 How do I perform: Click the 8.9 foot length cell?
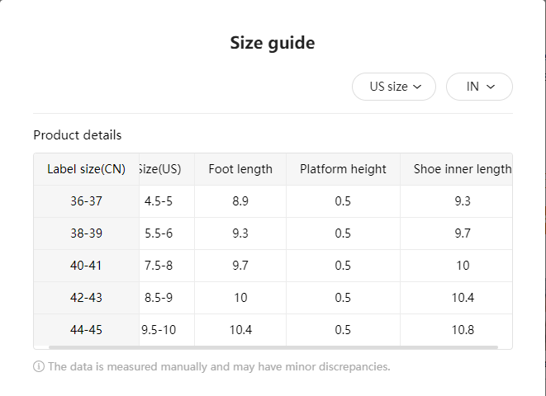240,201
